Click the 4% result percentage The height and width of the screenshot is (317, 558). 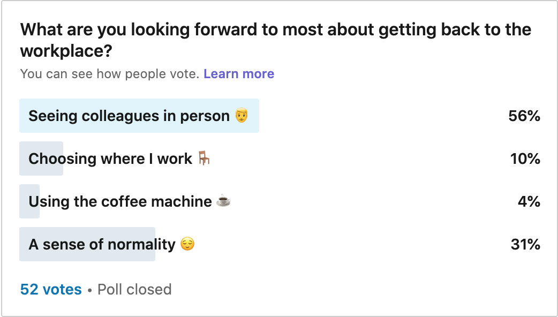tap(529, 202)
